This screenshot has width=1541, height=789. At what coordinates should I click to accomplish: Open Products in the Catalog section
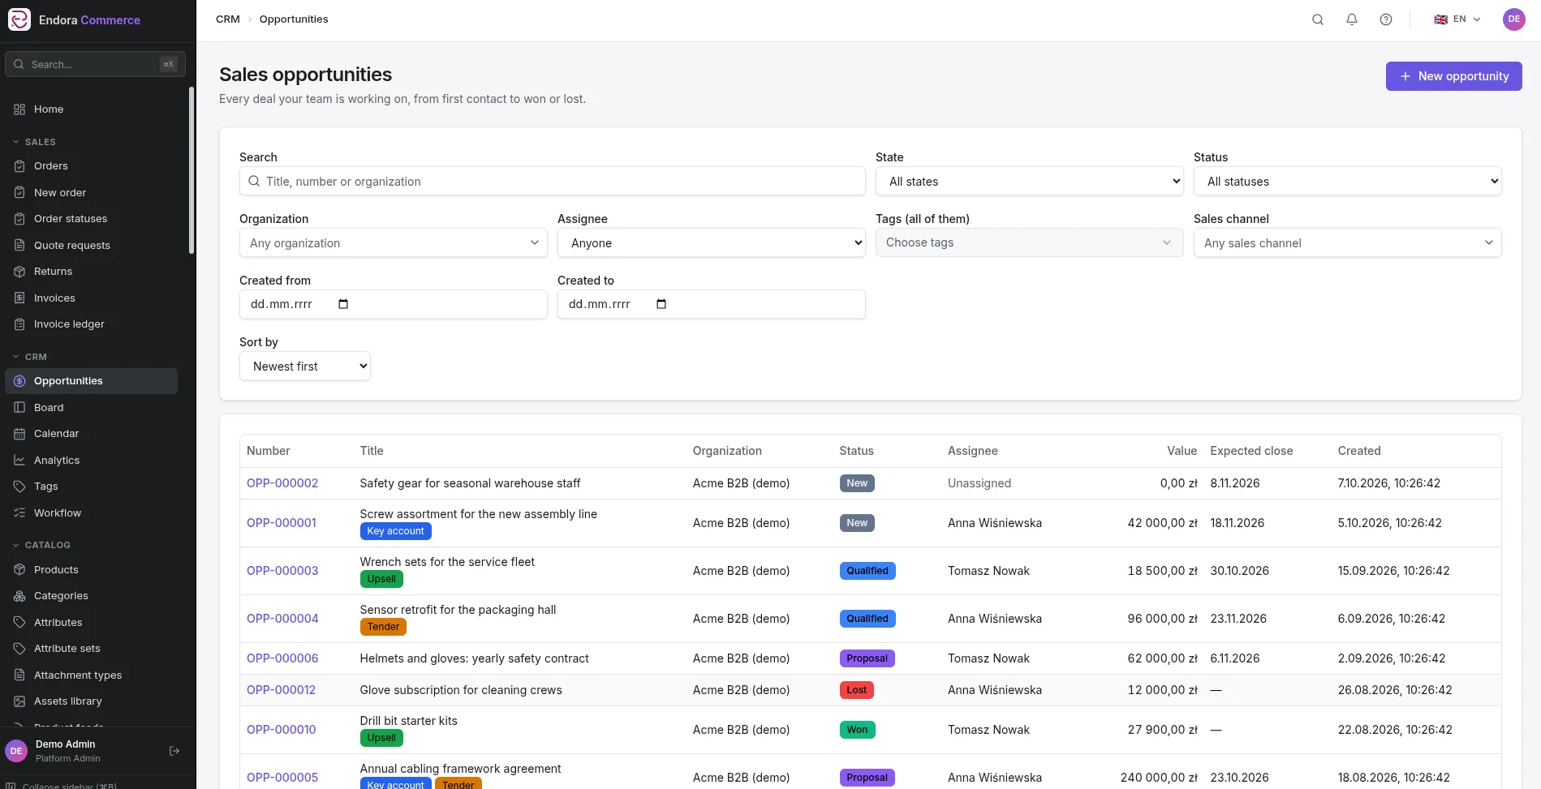tap(91, 570)
